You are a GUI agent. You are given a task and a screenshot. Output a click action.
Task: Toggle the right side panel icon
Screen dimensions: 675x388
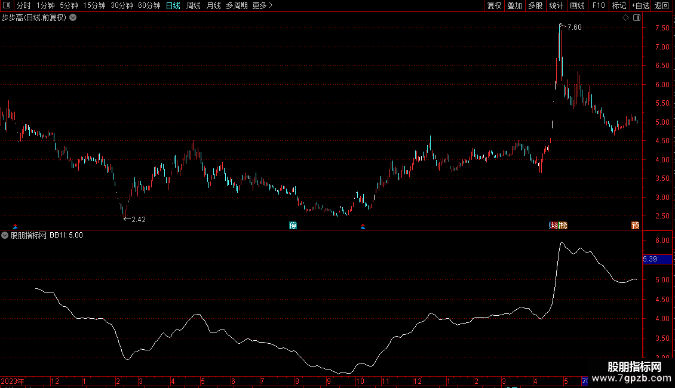click(637, 18)
